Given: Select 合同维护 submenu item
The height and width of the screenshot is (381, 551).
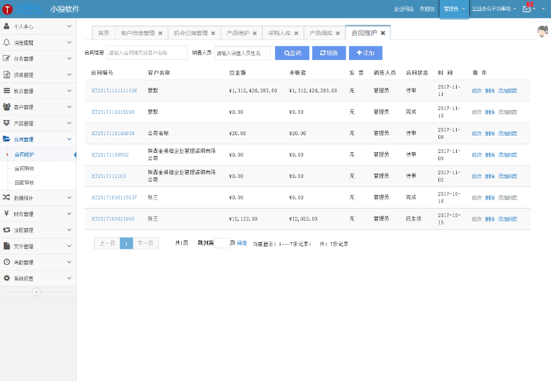Looking at the screenshot, I should (x=24, y=155).
